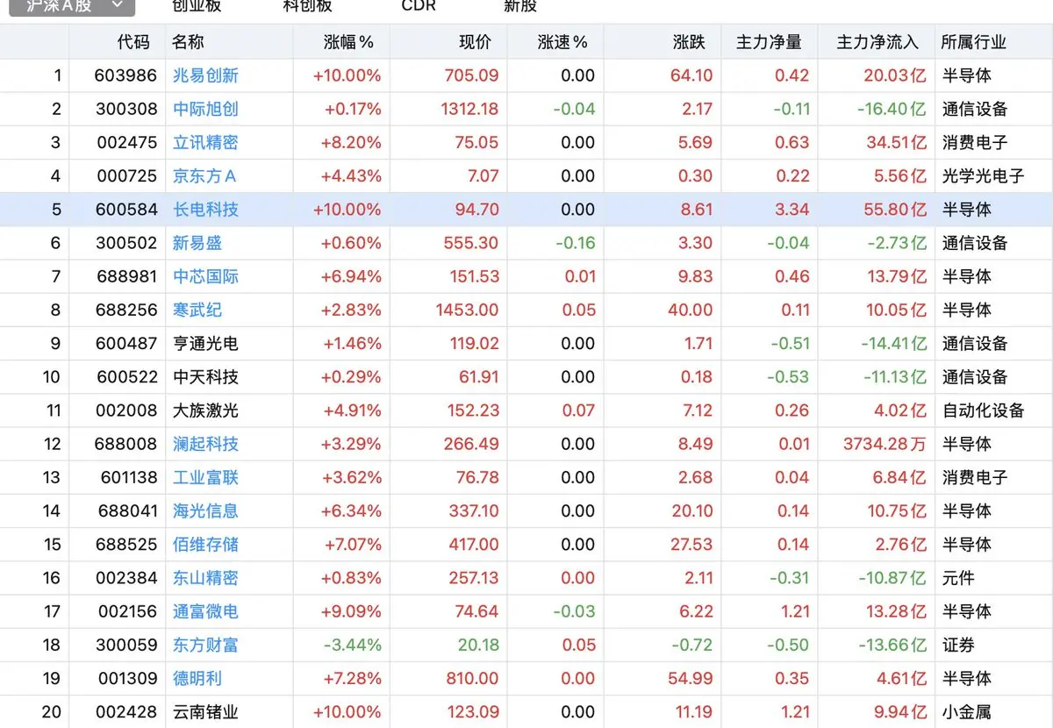The height and width of the screenshot is (728, 1053).
Task: Switch to the CDR tab
Action: point(419,6)
